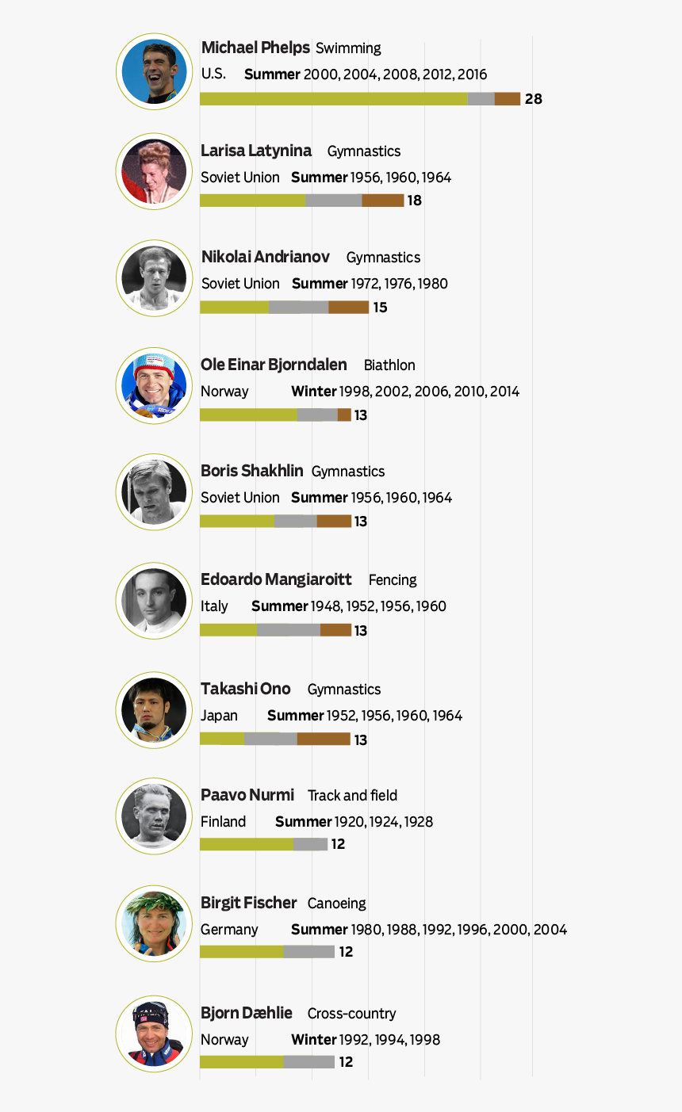Click the Biathlon sport label
Image resolution: width=682 pixels, height=1112 pixels.
click(389, 365)
